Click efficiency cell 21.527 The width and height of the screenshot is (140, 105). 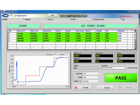(x=90, y=36)
